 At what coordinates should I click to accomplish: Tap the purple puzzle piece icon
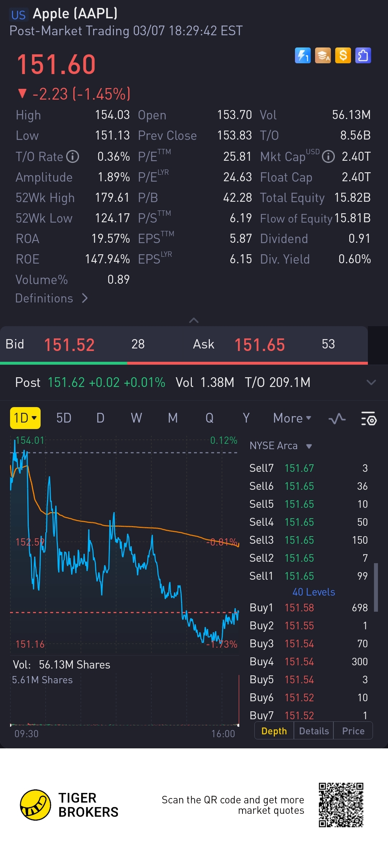(363, 55)
